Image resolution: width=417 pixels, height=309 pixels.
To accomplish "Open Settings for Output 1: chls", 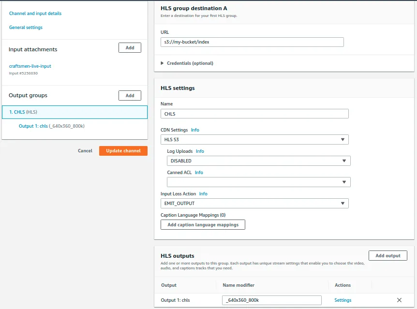I will (343, 300).
